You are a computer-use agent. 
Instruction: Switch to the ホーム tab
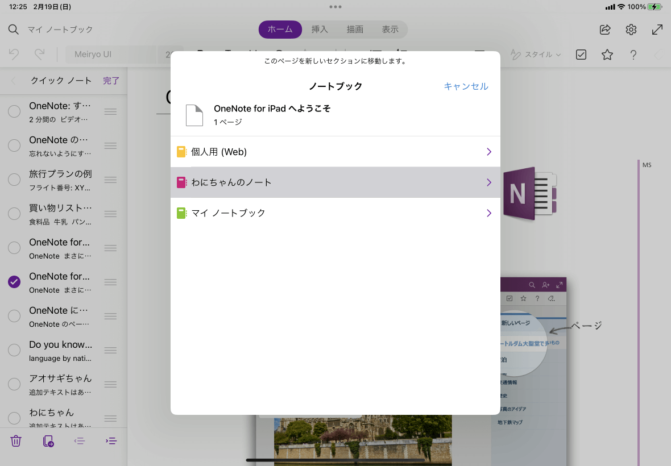click(280, 30)
